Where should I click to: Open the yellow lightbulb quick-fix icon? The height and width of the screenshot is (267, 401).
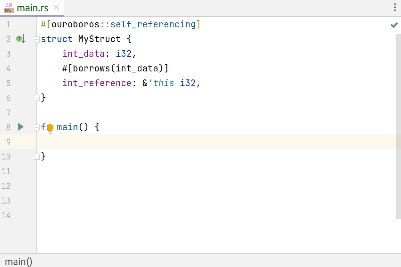50,128
